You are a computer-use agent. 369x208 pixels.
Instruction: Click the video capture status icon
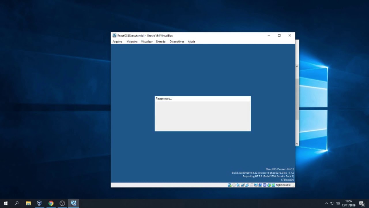point(260,185)
